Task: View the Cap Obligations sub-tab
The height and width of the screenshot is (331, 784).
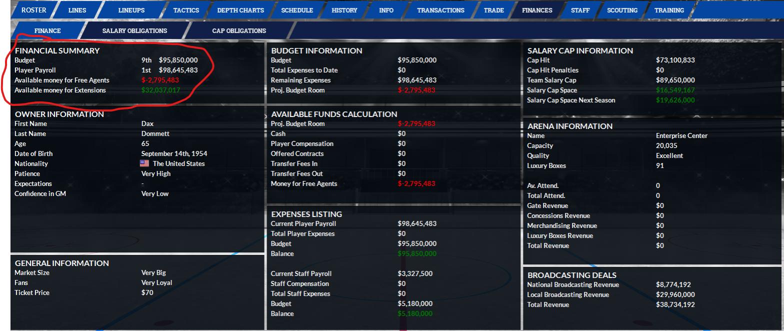Action: 239,30
